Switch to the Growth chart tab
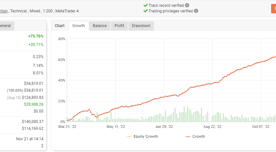 tap(78, 26)
